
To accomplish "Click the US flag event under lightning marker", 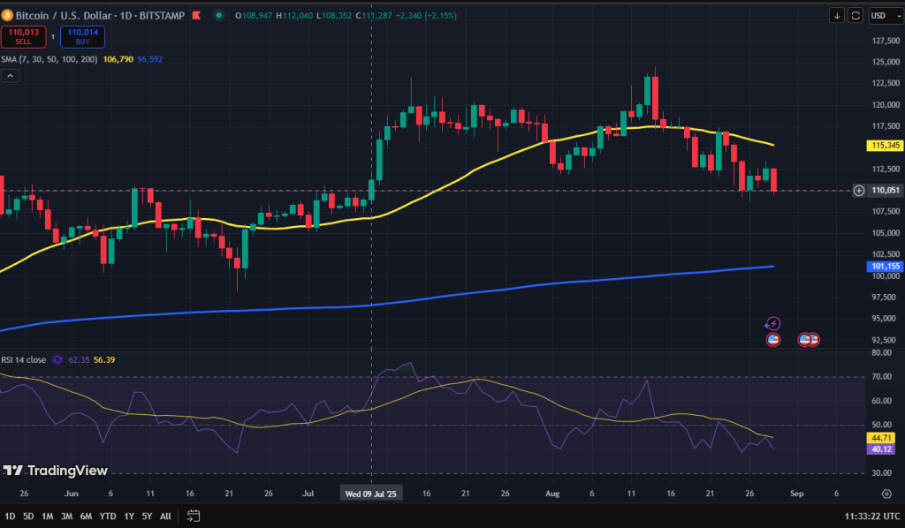I will [773, 340].
